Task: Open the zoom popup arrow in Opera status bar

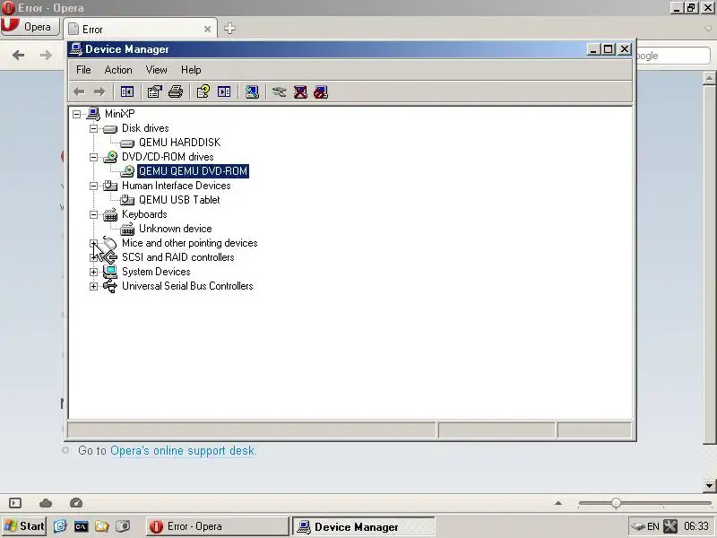Action: (558, 503)
